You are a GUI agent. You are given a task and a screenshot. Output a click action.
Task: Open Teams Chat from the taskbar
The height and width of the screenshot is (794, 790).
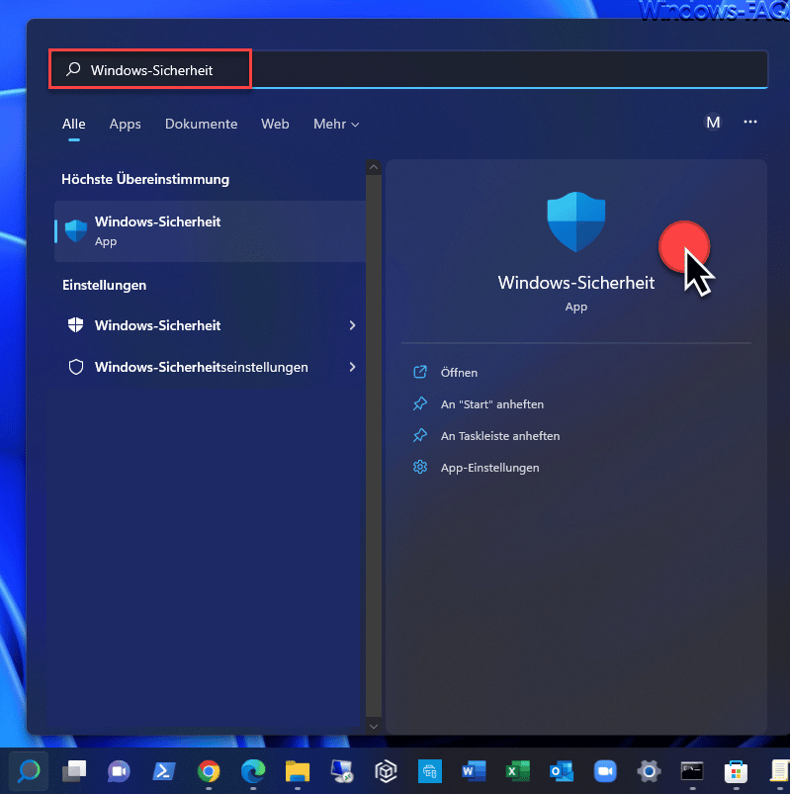tap(119, 771)
